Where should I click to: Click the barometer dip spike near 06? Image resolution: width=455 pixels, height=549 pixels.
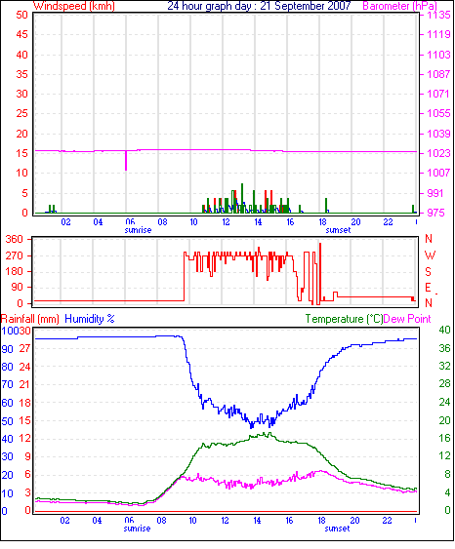[126, 161]
